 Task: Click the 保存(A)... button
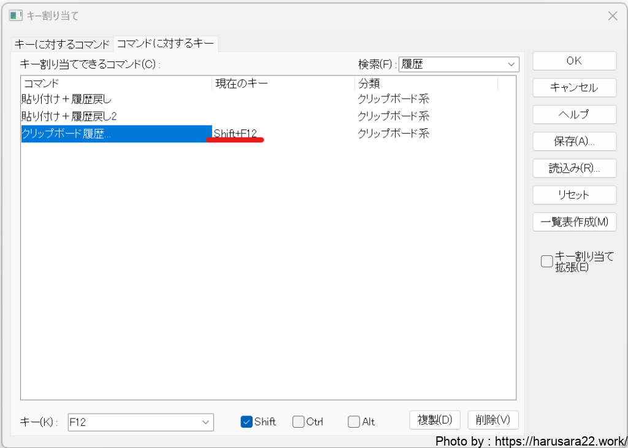574,141
